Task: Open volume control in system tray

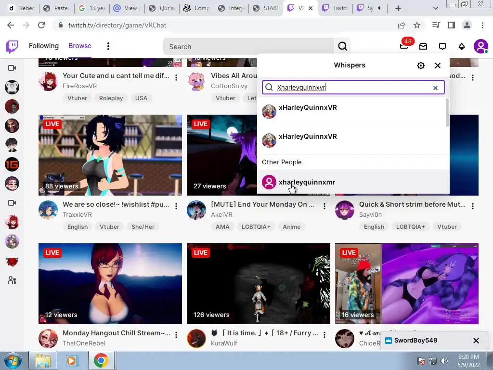Action: tap(444, 361)
